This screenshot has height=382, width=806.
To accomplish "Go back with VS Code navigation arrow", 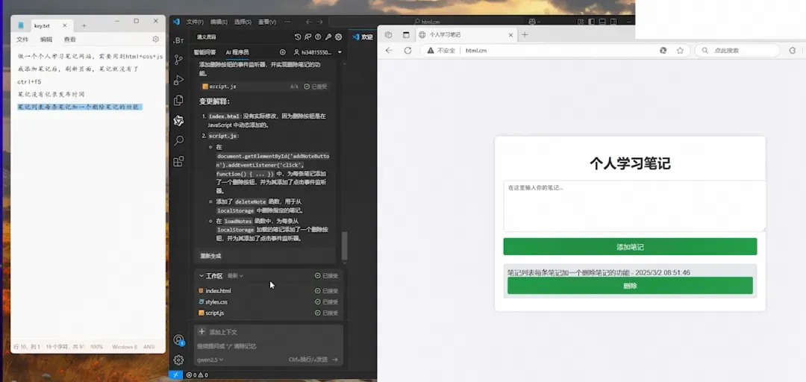I will 308,22.
